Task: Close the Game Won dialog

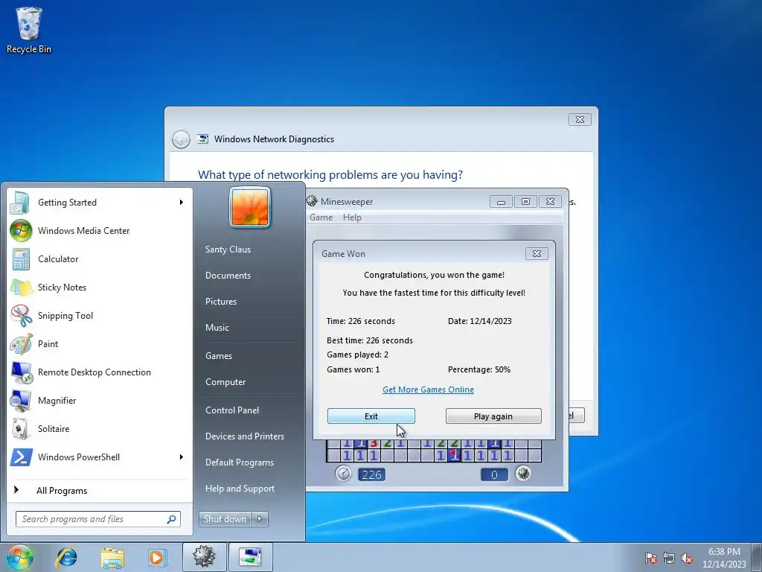Action: click(537, 253)
